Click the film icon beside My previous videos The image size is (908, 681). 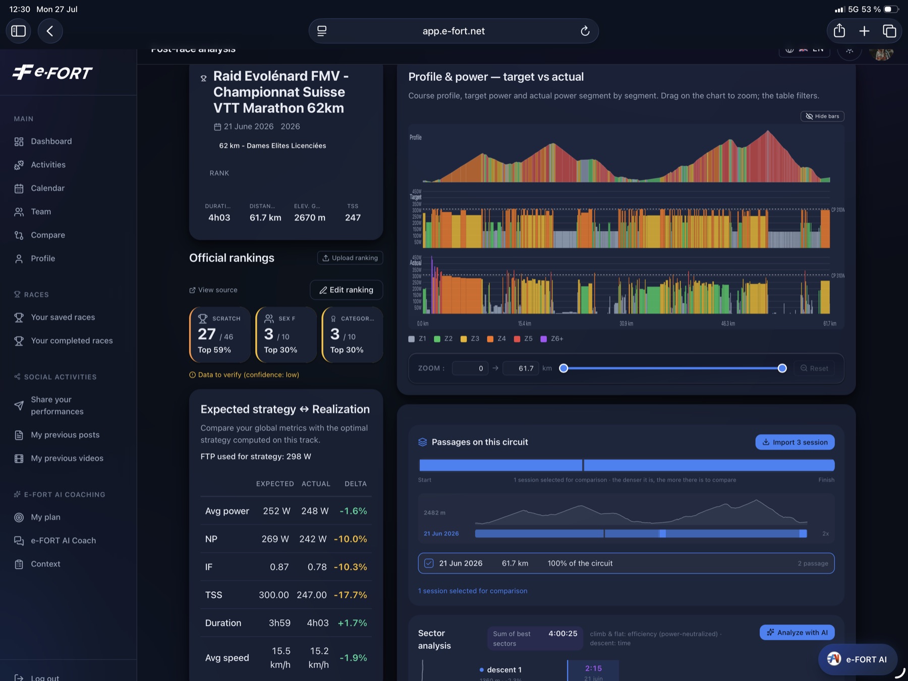[x=19, y=458]
